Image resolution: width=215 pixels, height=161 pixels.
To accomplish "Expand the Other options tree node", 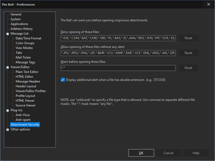I will pos(8,130).
